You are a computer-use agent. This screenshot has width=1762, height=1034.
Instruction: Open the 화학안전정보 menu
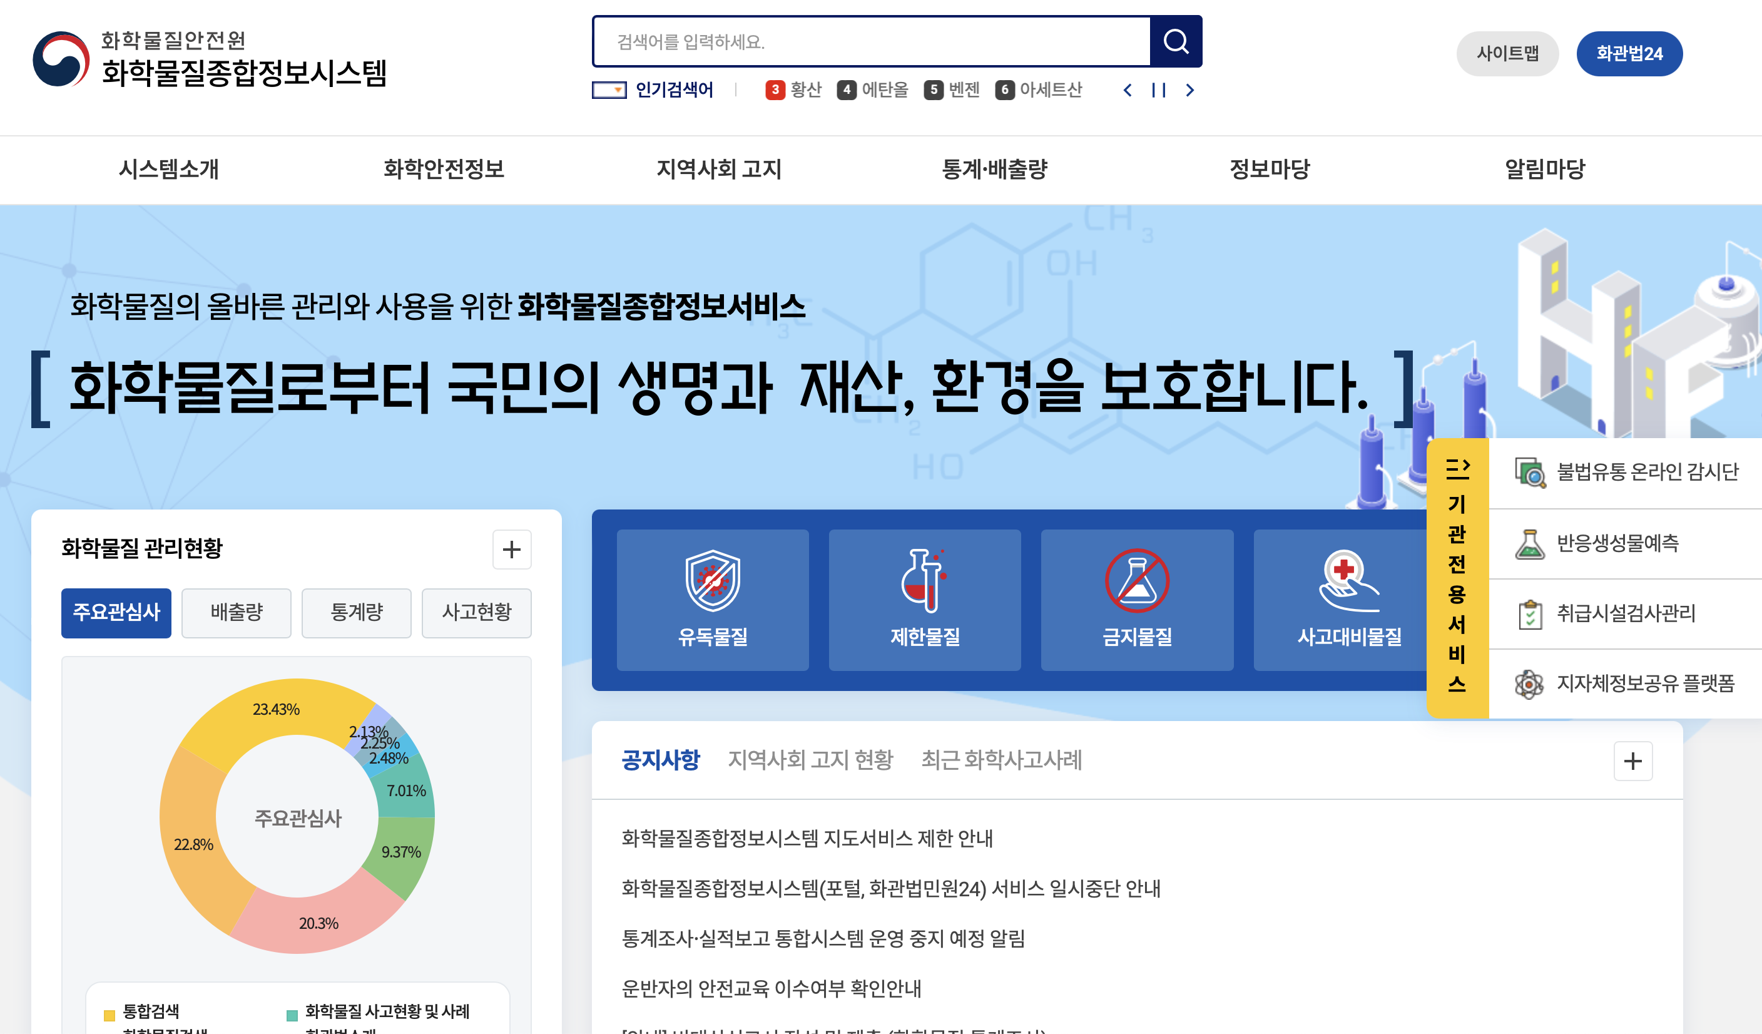444,169
